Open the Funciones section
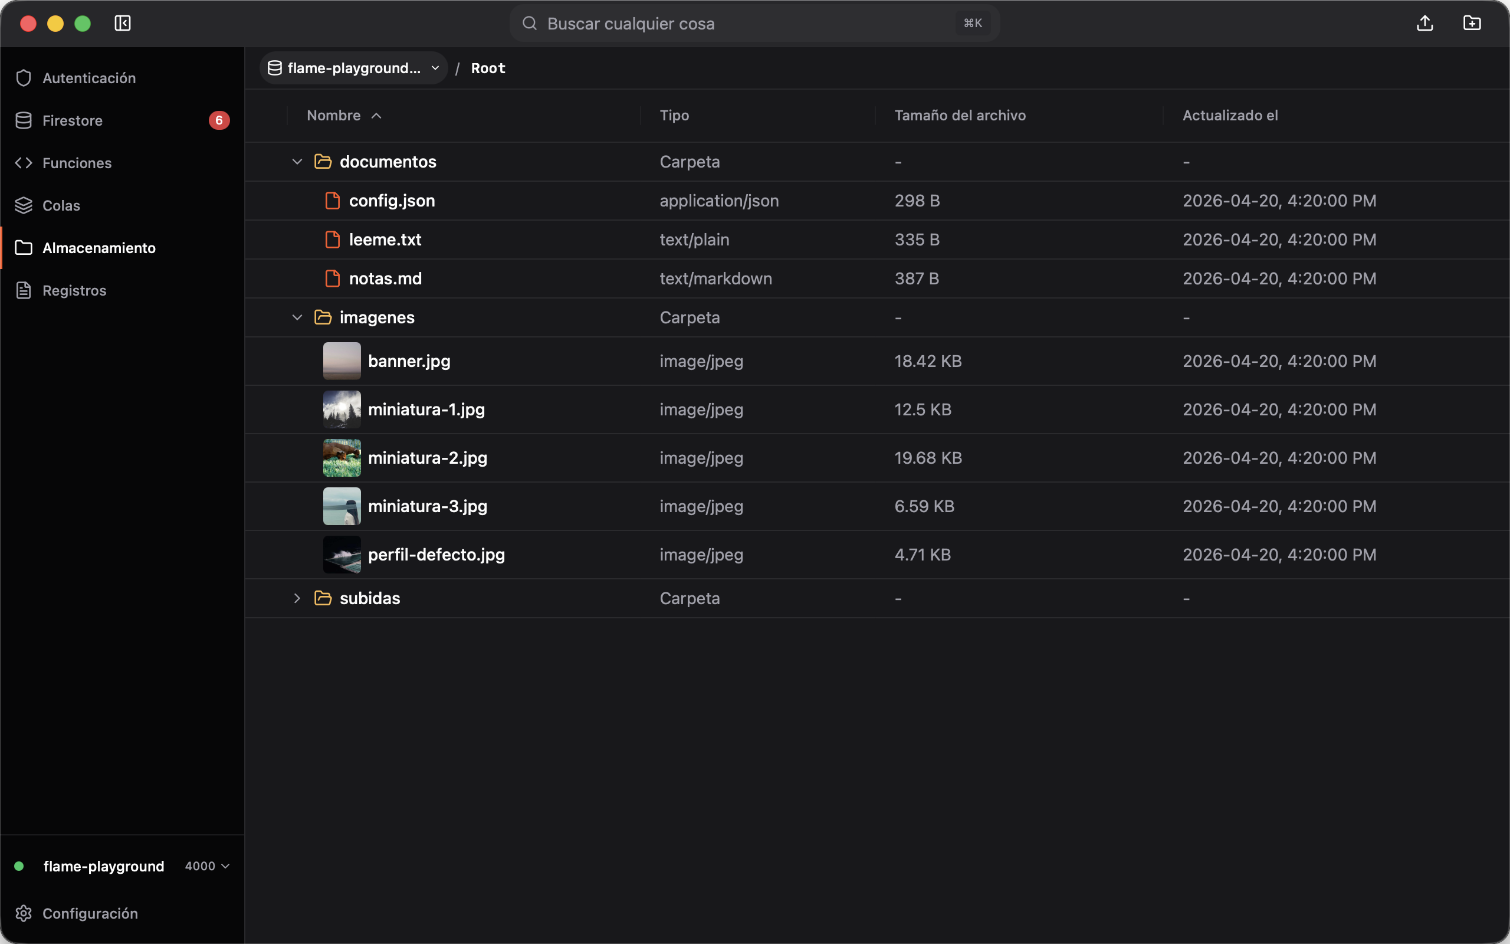Viewport: 1510px width, 944px height. tap(122, 163)
